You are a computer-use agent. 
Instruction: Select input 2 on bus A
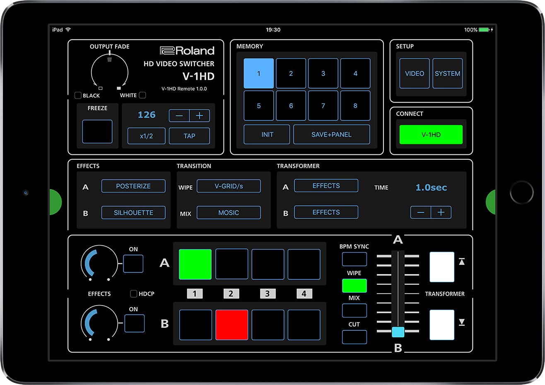point(232,264)
